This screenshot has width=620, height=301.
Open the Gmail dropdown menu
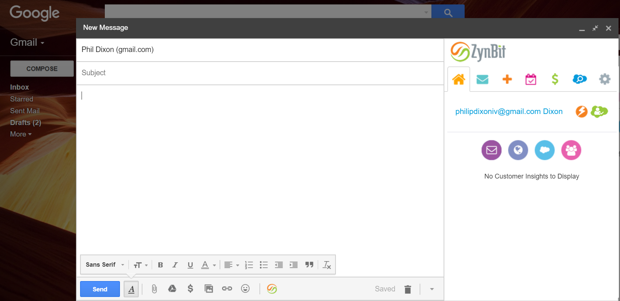[27, 42]
